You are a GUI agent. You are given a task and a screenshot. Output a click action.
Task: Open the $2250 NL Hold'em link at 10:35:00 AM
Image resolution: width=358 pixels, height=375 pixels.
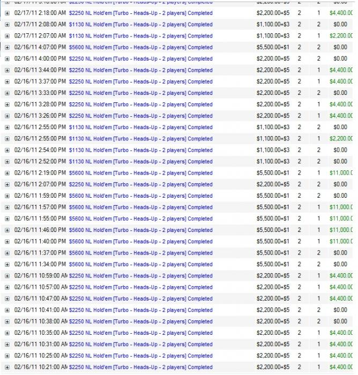point(141,333)
